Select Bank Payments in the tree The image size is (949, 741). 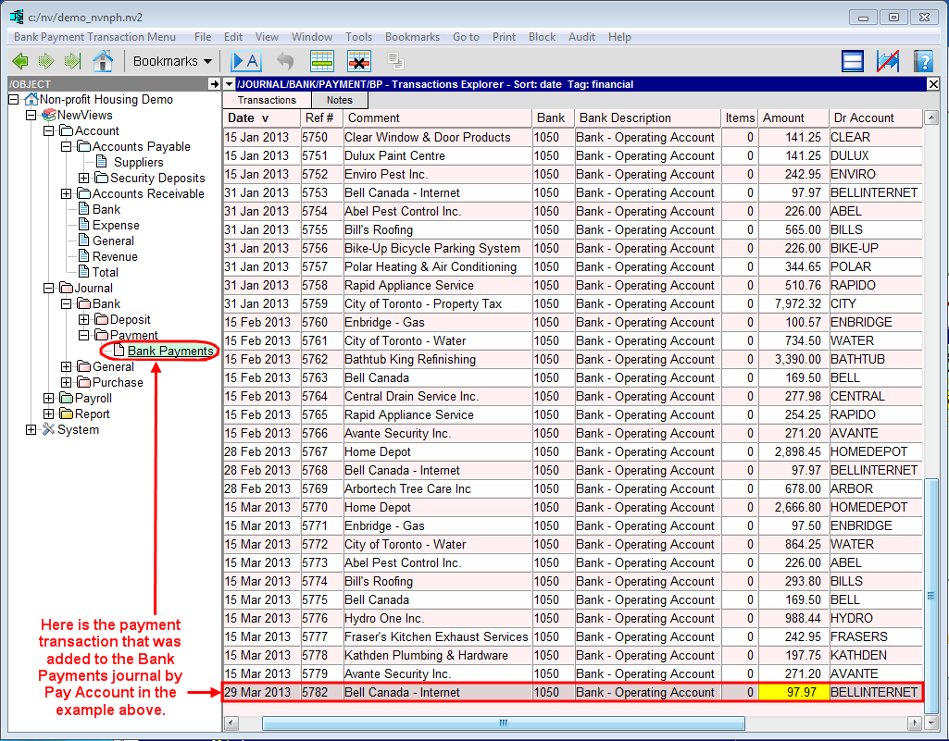[170, 352]
